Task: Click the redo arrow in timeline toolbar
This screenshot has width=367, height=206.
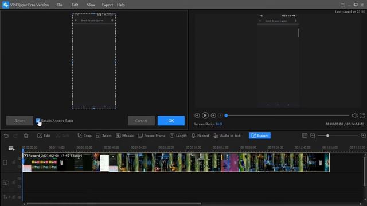Action: [x=15, y=136]
